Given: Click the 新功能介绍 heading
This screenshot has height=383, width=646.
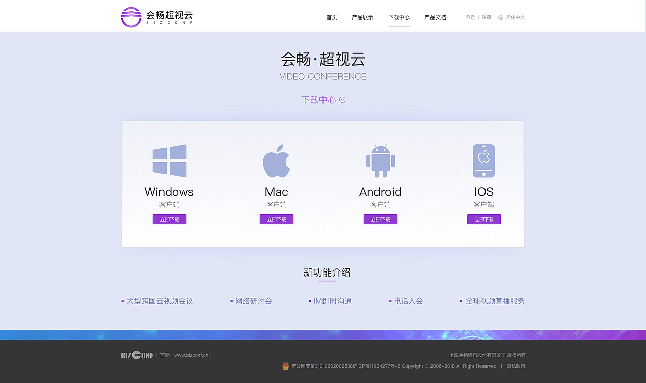Looking at the screenshot, I should click(x=327, y=272).
